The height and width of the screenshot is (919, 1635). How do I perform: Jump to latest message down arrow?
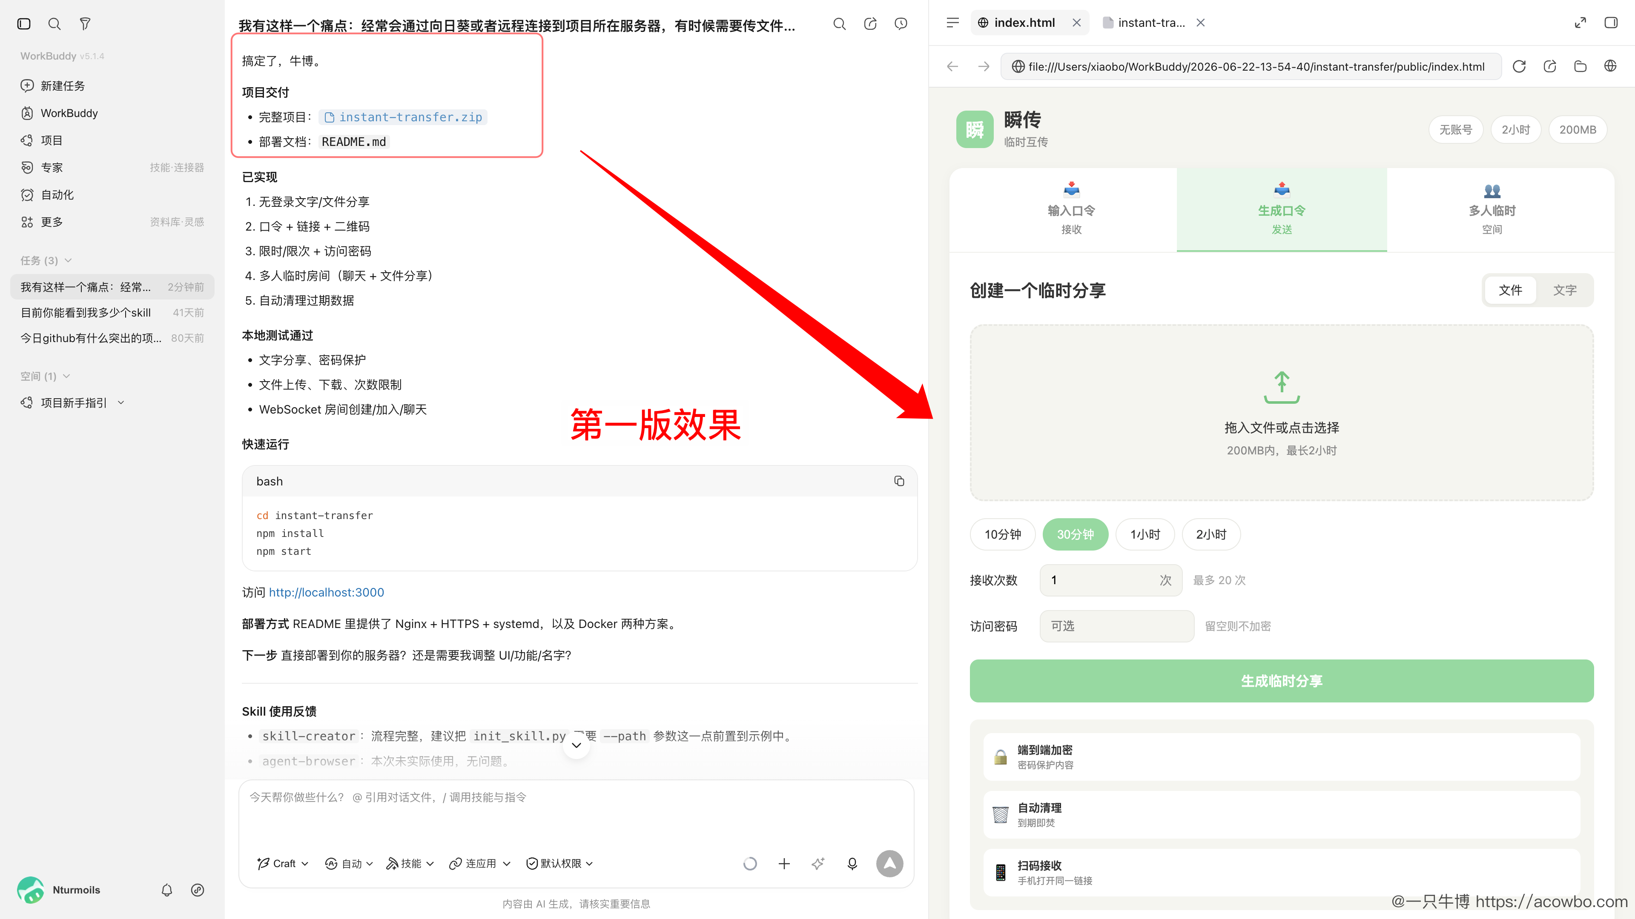pos(577,745)
